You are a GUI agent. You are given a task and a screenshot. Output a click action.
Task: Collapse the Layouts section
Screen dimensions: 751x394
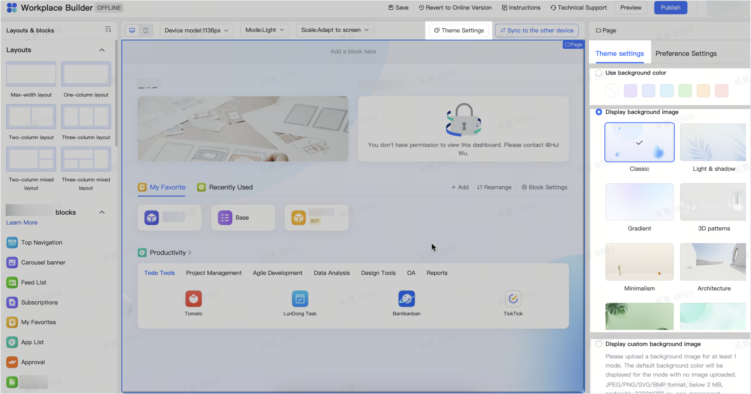click(102, 50)
